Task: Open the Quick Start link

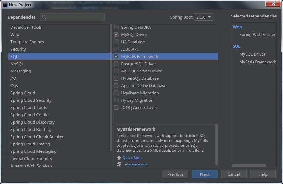Action: coord(132,158)
